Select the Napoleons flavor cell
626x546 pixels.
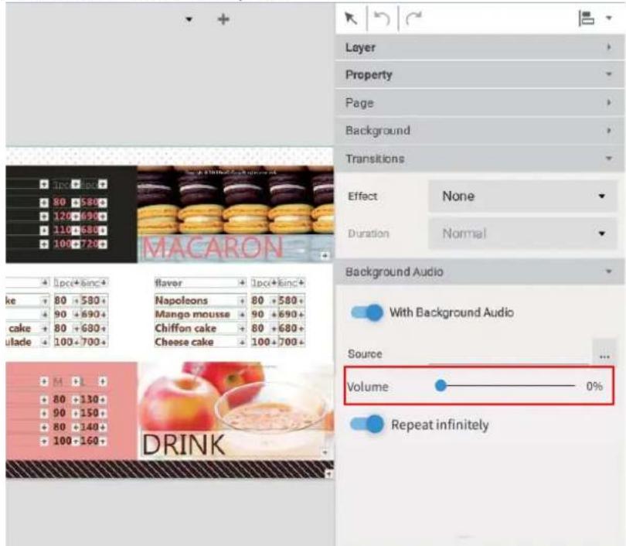click(x=200, y=300)
